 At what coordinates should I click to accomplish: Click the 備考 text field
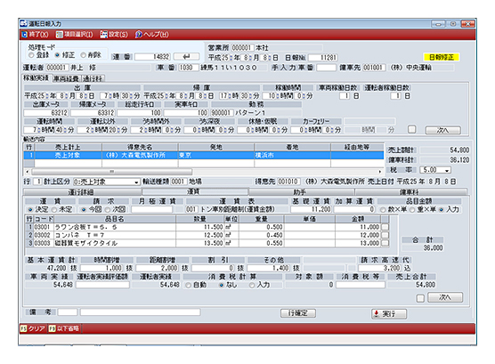[140, 312]
